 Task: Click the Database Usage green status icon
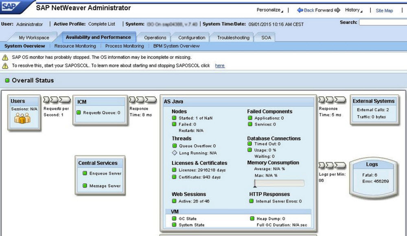(x=250, y=150)
